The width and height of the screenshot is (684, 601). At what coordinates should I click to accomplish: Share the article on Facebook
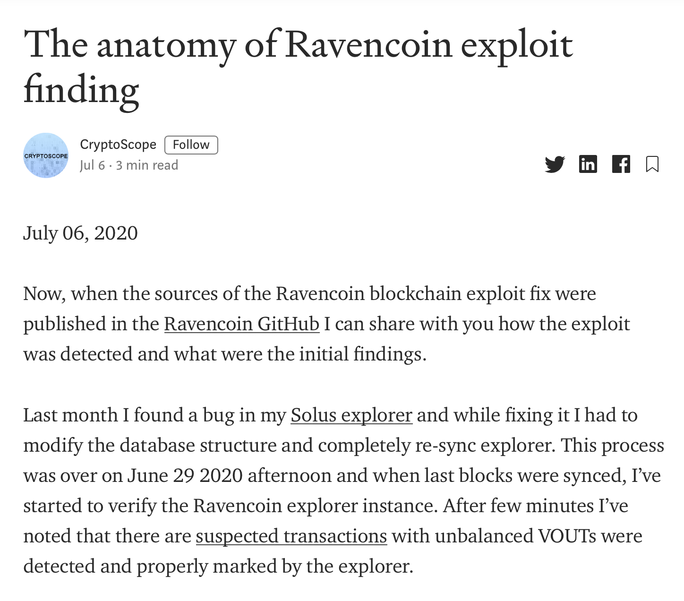coord(621,164)
